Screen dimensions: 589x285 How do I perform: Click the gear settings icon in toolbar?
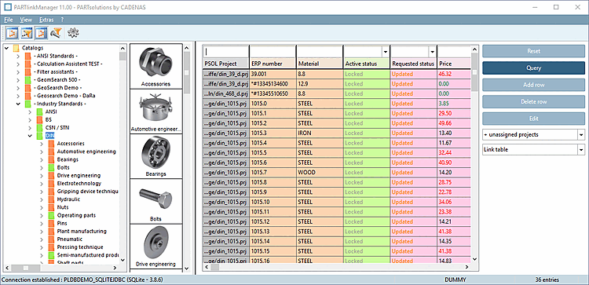point(73,33)
